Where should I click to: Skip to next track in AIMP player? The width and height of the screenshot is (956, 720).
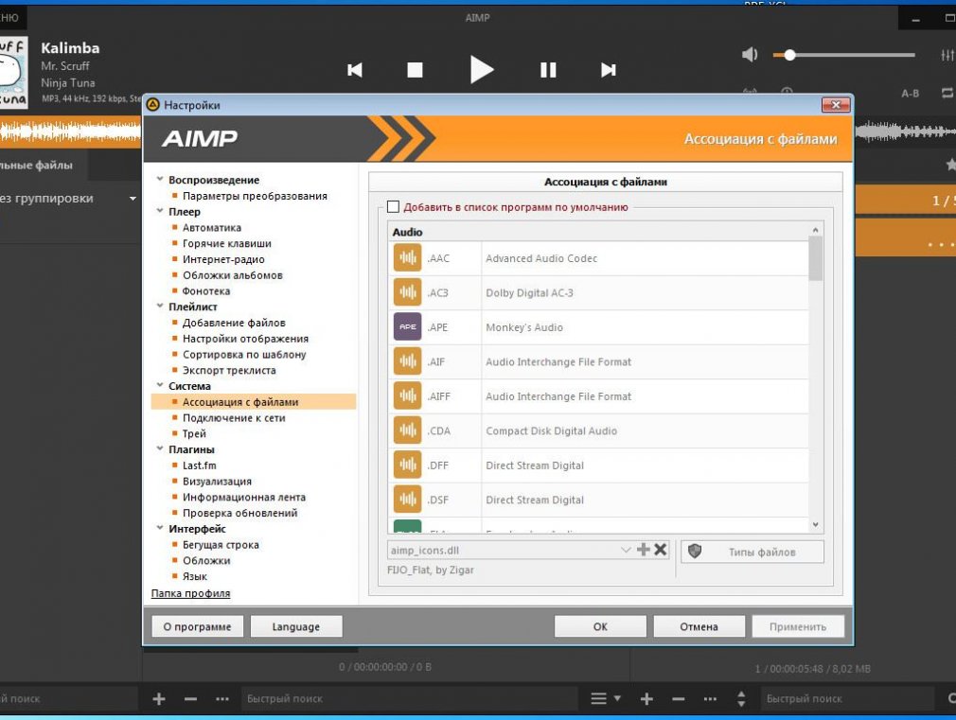coord(608,70)
